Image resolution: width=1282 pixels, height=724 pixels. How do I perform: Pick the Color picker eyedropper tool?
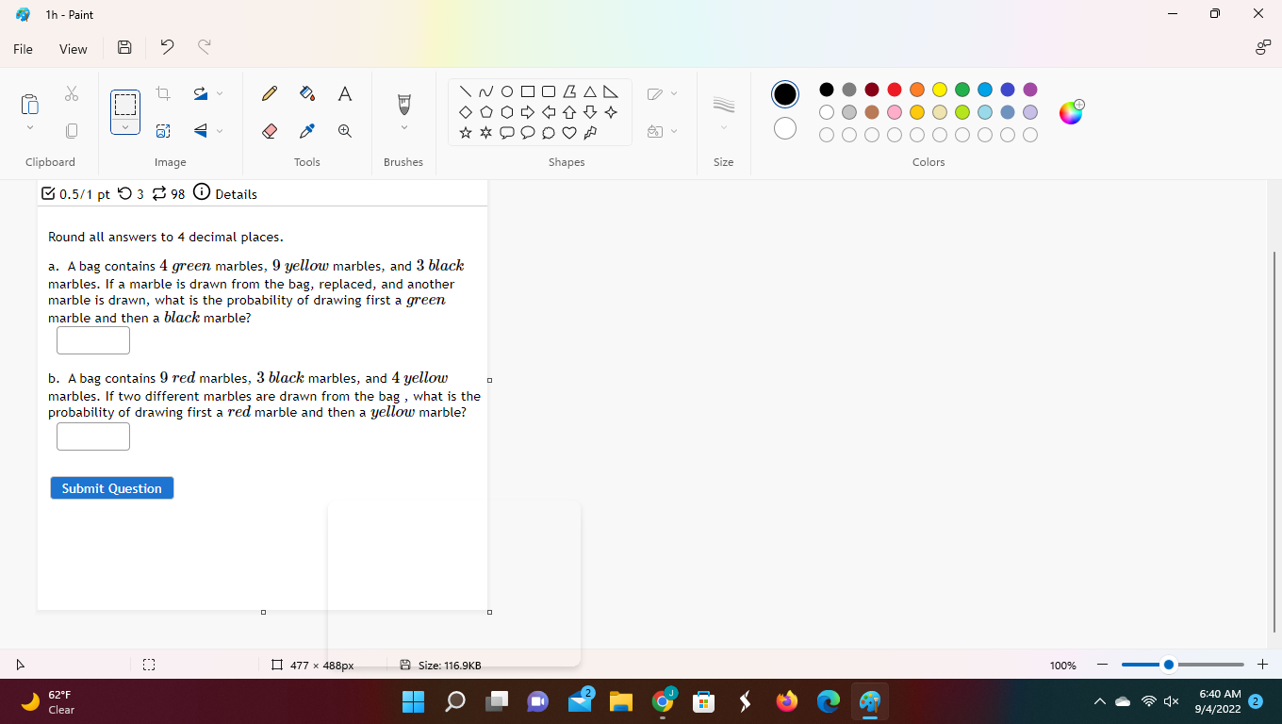[306, 131]
